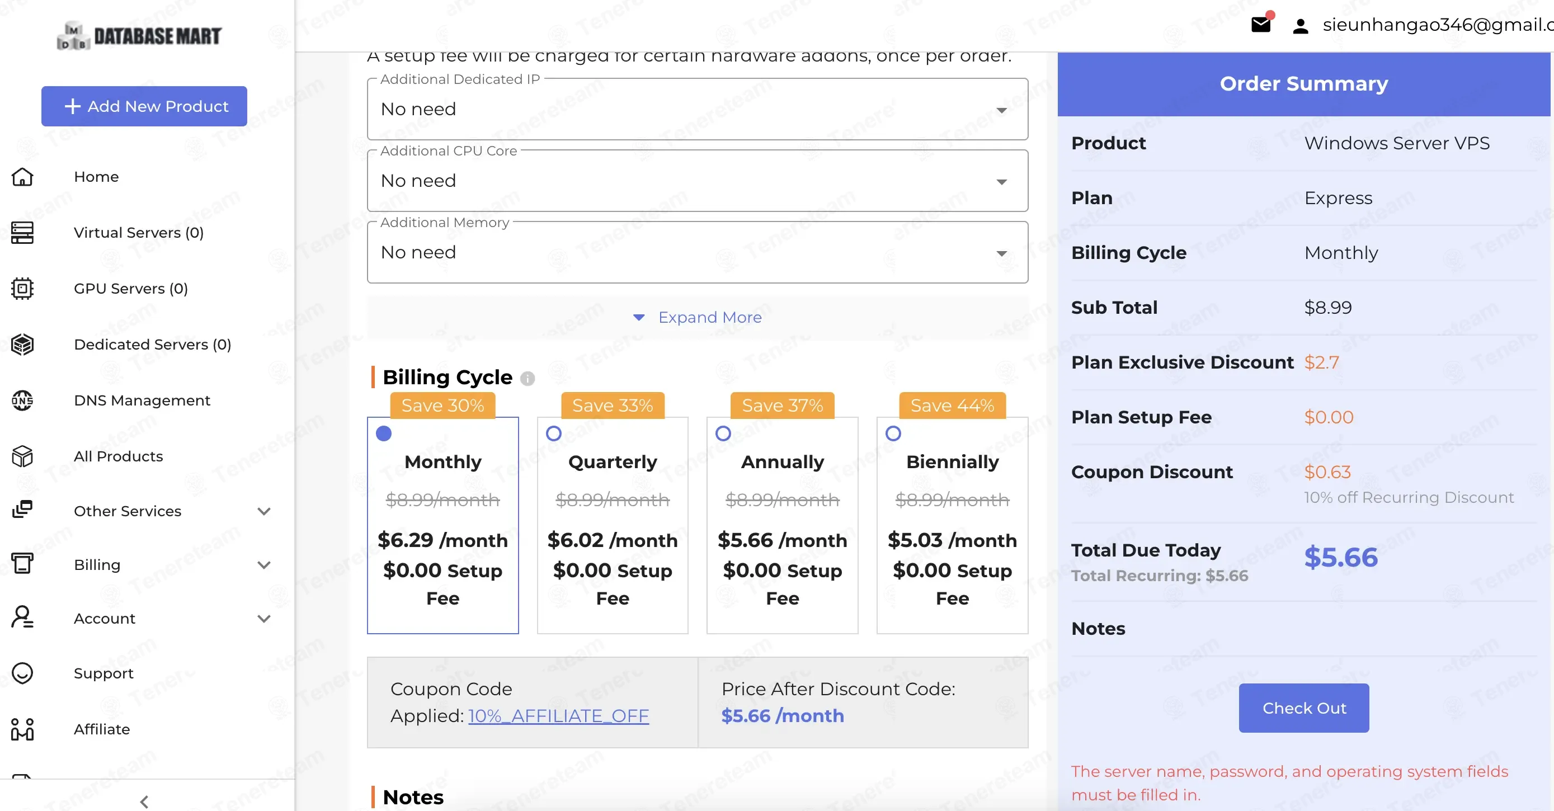
Task: Click the 10% off Recurring Discount text
Action: (x=1409, y=497)
